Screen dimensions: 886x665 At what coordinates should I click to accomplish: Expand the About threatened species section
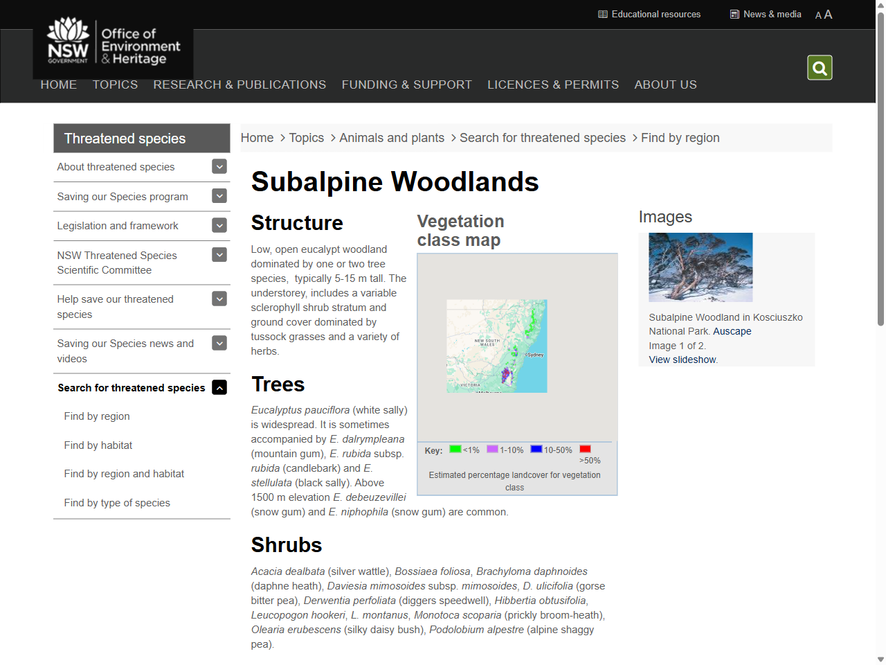click(219, 166)
